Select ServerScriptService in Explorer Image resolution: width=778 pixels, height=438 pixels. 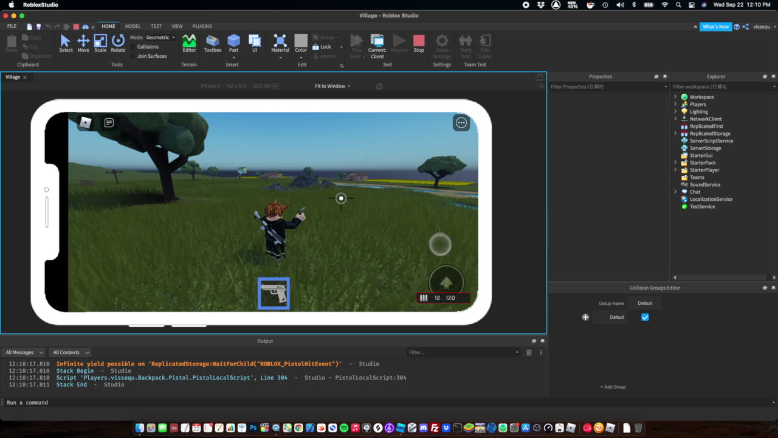711,141
